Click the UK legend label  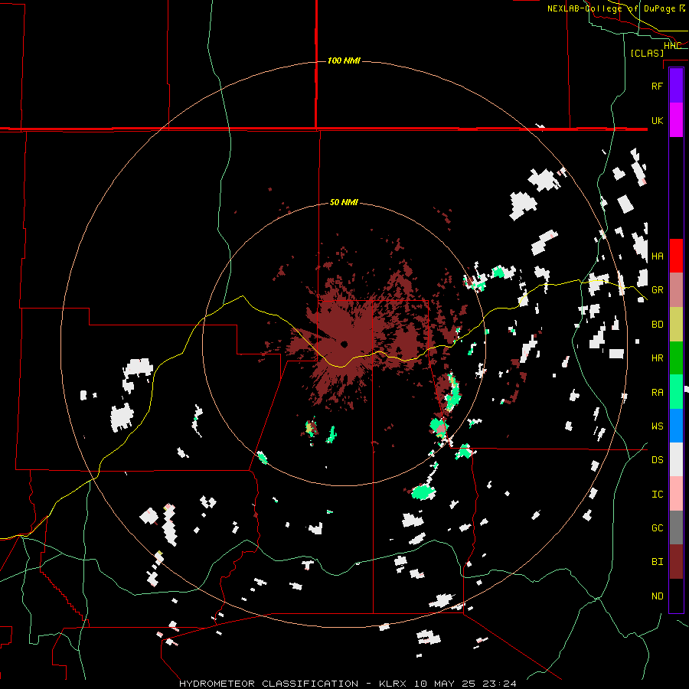(657, 120)
